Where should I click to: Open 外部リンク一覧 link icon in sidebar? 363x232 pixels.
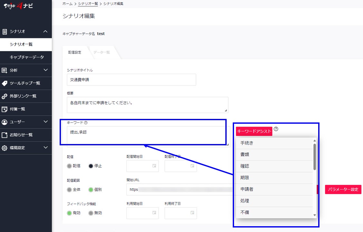(5, 96)
